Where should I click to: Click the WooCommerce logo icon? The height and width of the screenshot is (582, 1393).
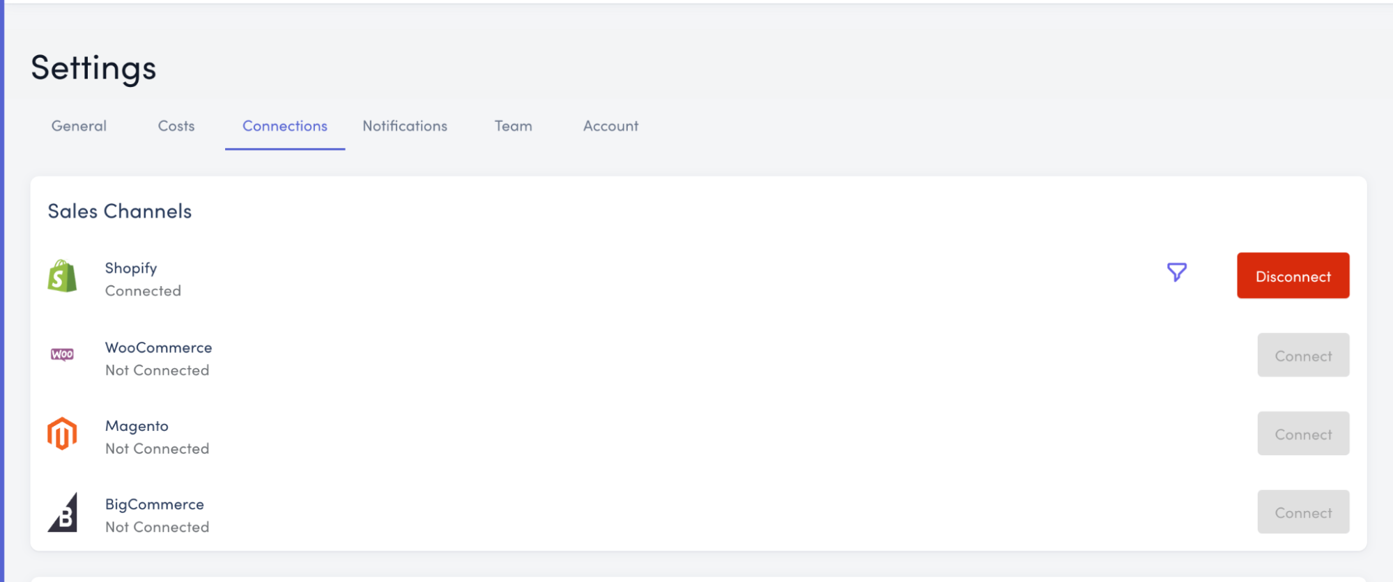62,354
